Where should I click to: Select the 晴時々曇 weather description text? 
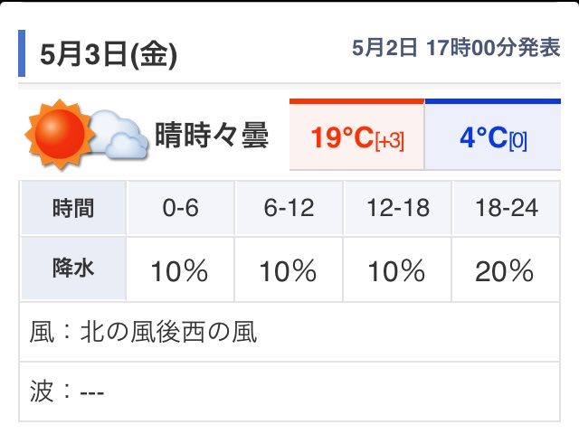click(x=212, y=135)
